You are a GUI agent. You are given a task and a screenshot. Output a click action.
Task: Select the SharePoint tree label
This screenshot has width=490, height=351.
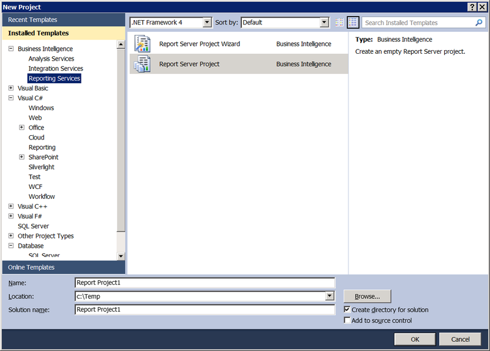pos(43,157)
